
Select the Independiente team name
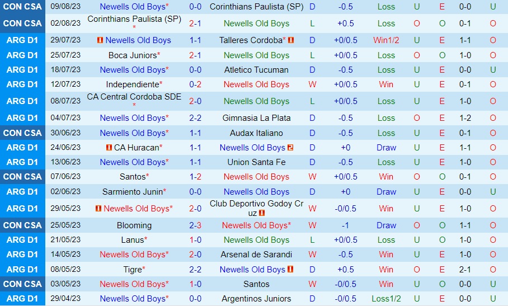point(133,84)
